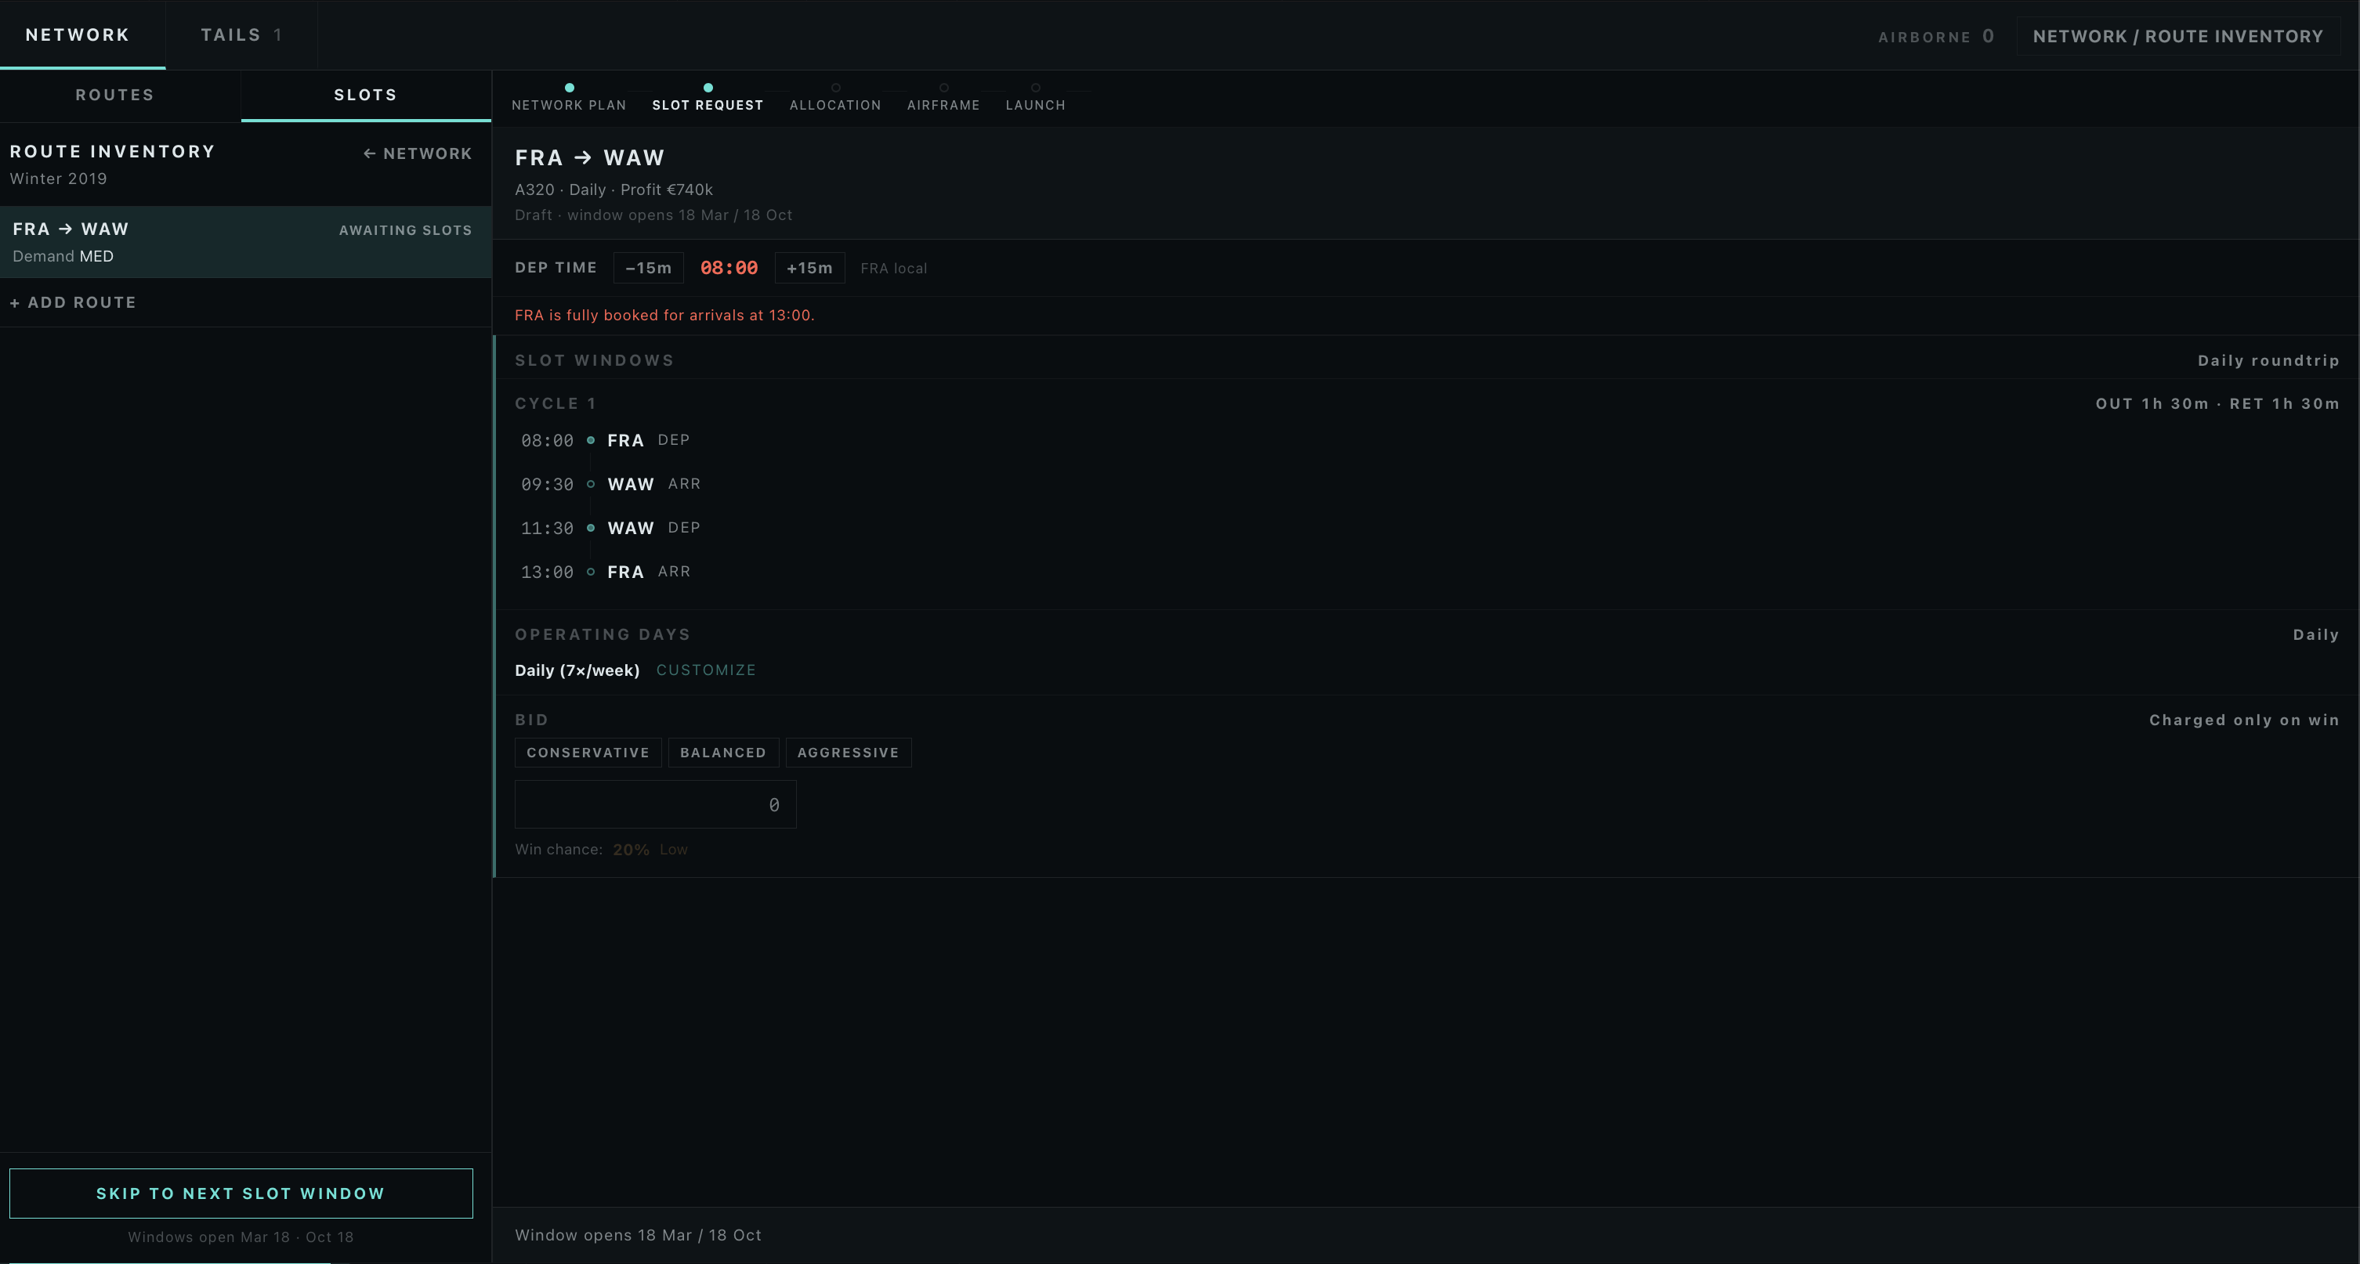Screen dimensions: 2360x1264
Task: Click the 'Daily roundtrip' label
Action: point(2268,361)
